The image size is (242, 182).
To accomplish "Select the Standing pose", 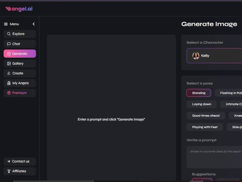I will coord(199,93).
